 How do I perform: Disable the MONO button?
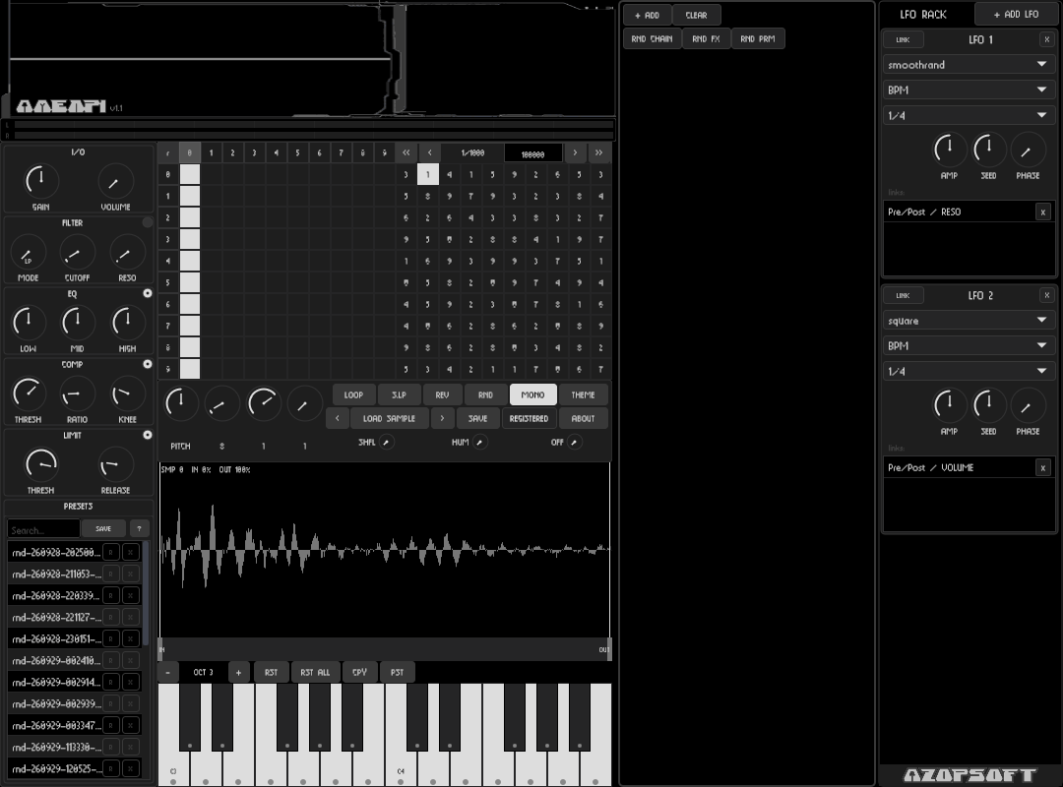click(x=532, y=395)
